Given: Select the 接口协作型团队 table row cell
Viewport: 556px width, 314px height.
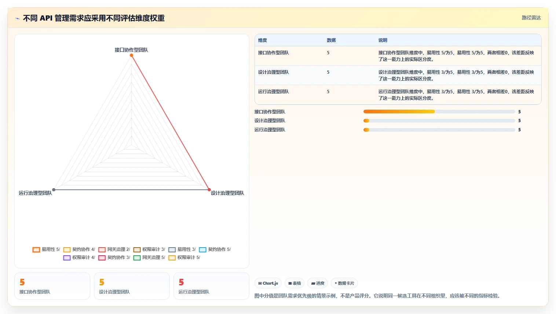Looking at the screenshot, I should pyautogui.click(x=273, y=53).
